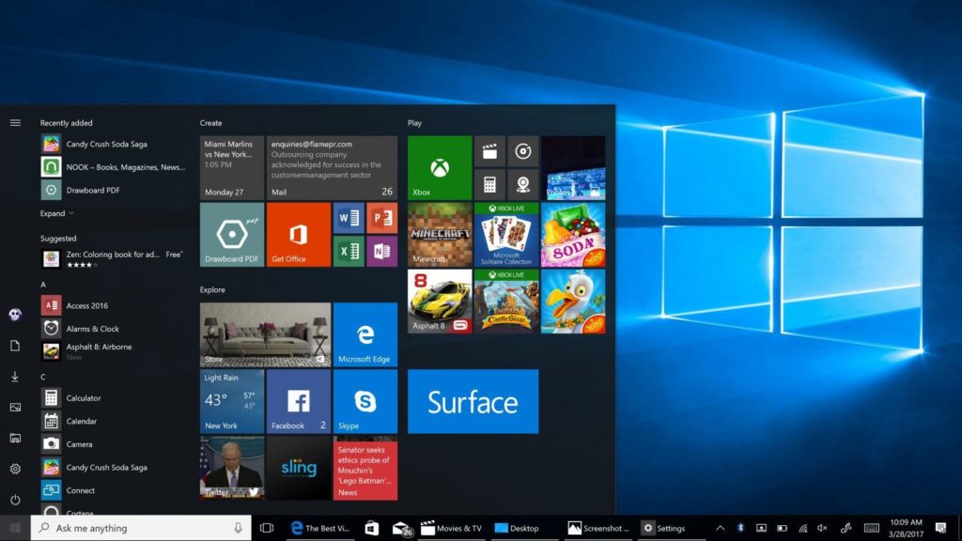Launch Skype from its tile

pos(365,402)
